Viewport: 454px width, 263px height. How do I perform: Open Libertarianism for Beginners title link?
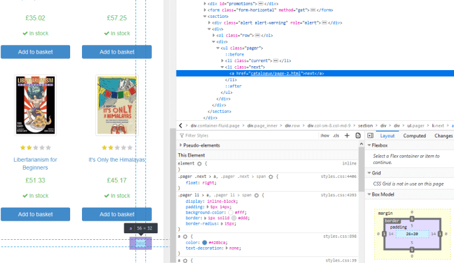click(x=35, y=164)
